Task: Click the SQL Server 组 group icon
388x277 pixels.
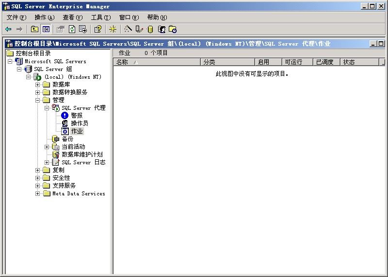Action: click(28, 69)
